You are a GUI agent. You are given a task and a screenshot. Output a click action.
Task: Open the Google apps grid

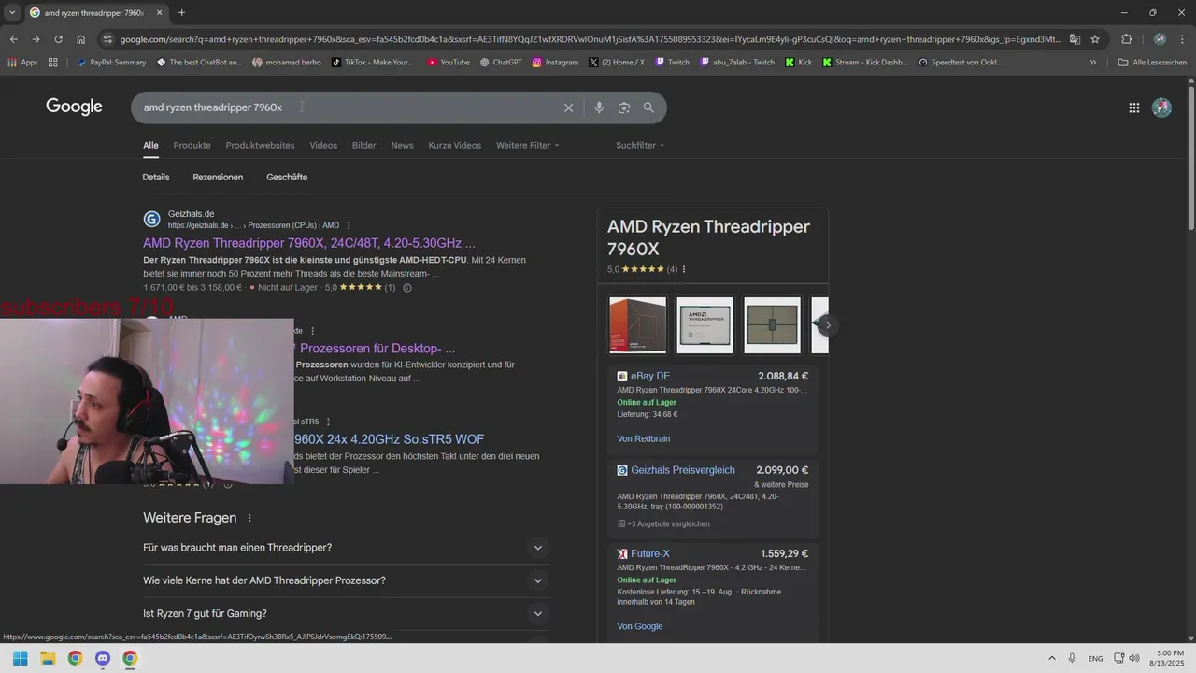pos(1133,107)
